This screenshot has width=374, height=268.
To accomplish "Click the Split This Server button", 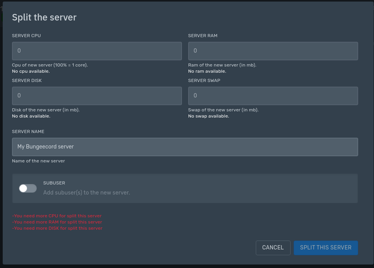I will (x=326, y=248).
